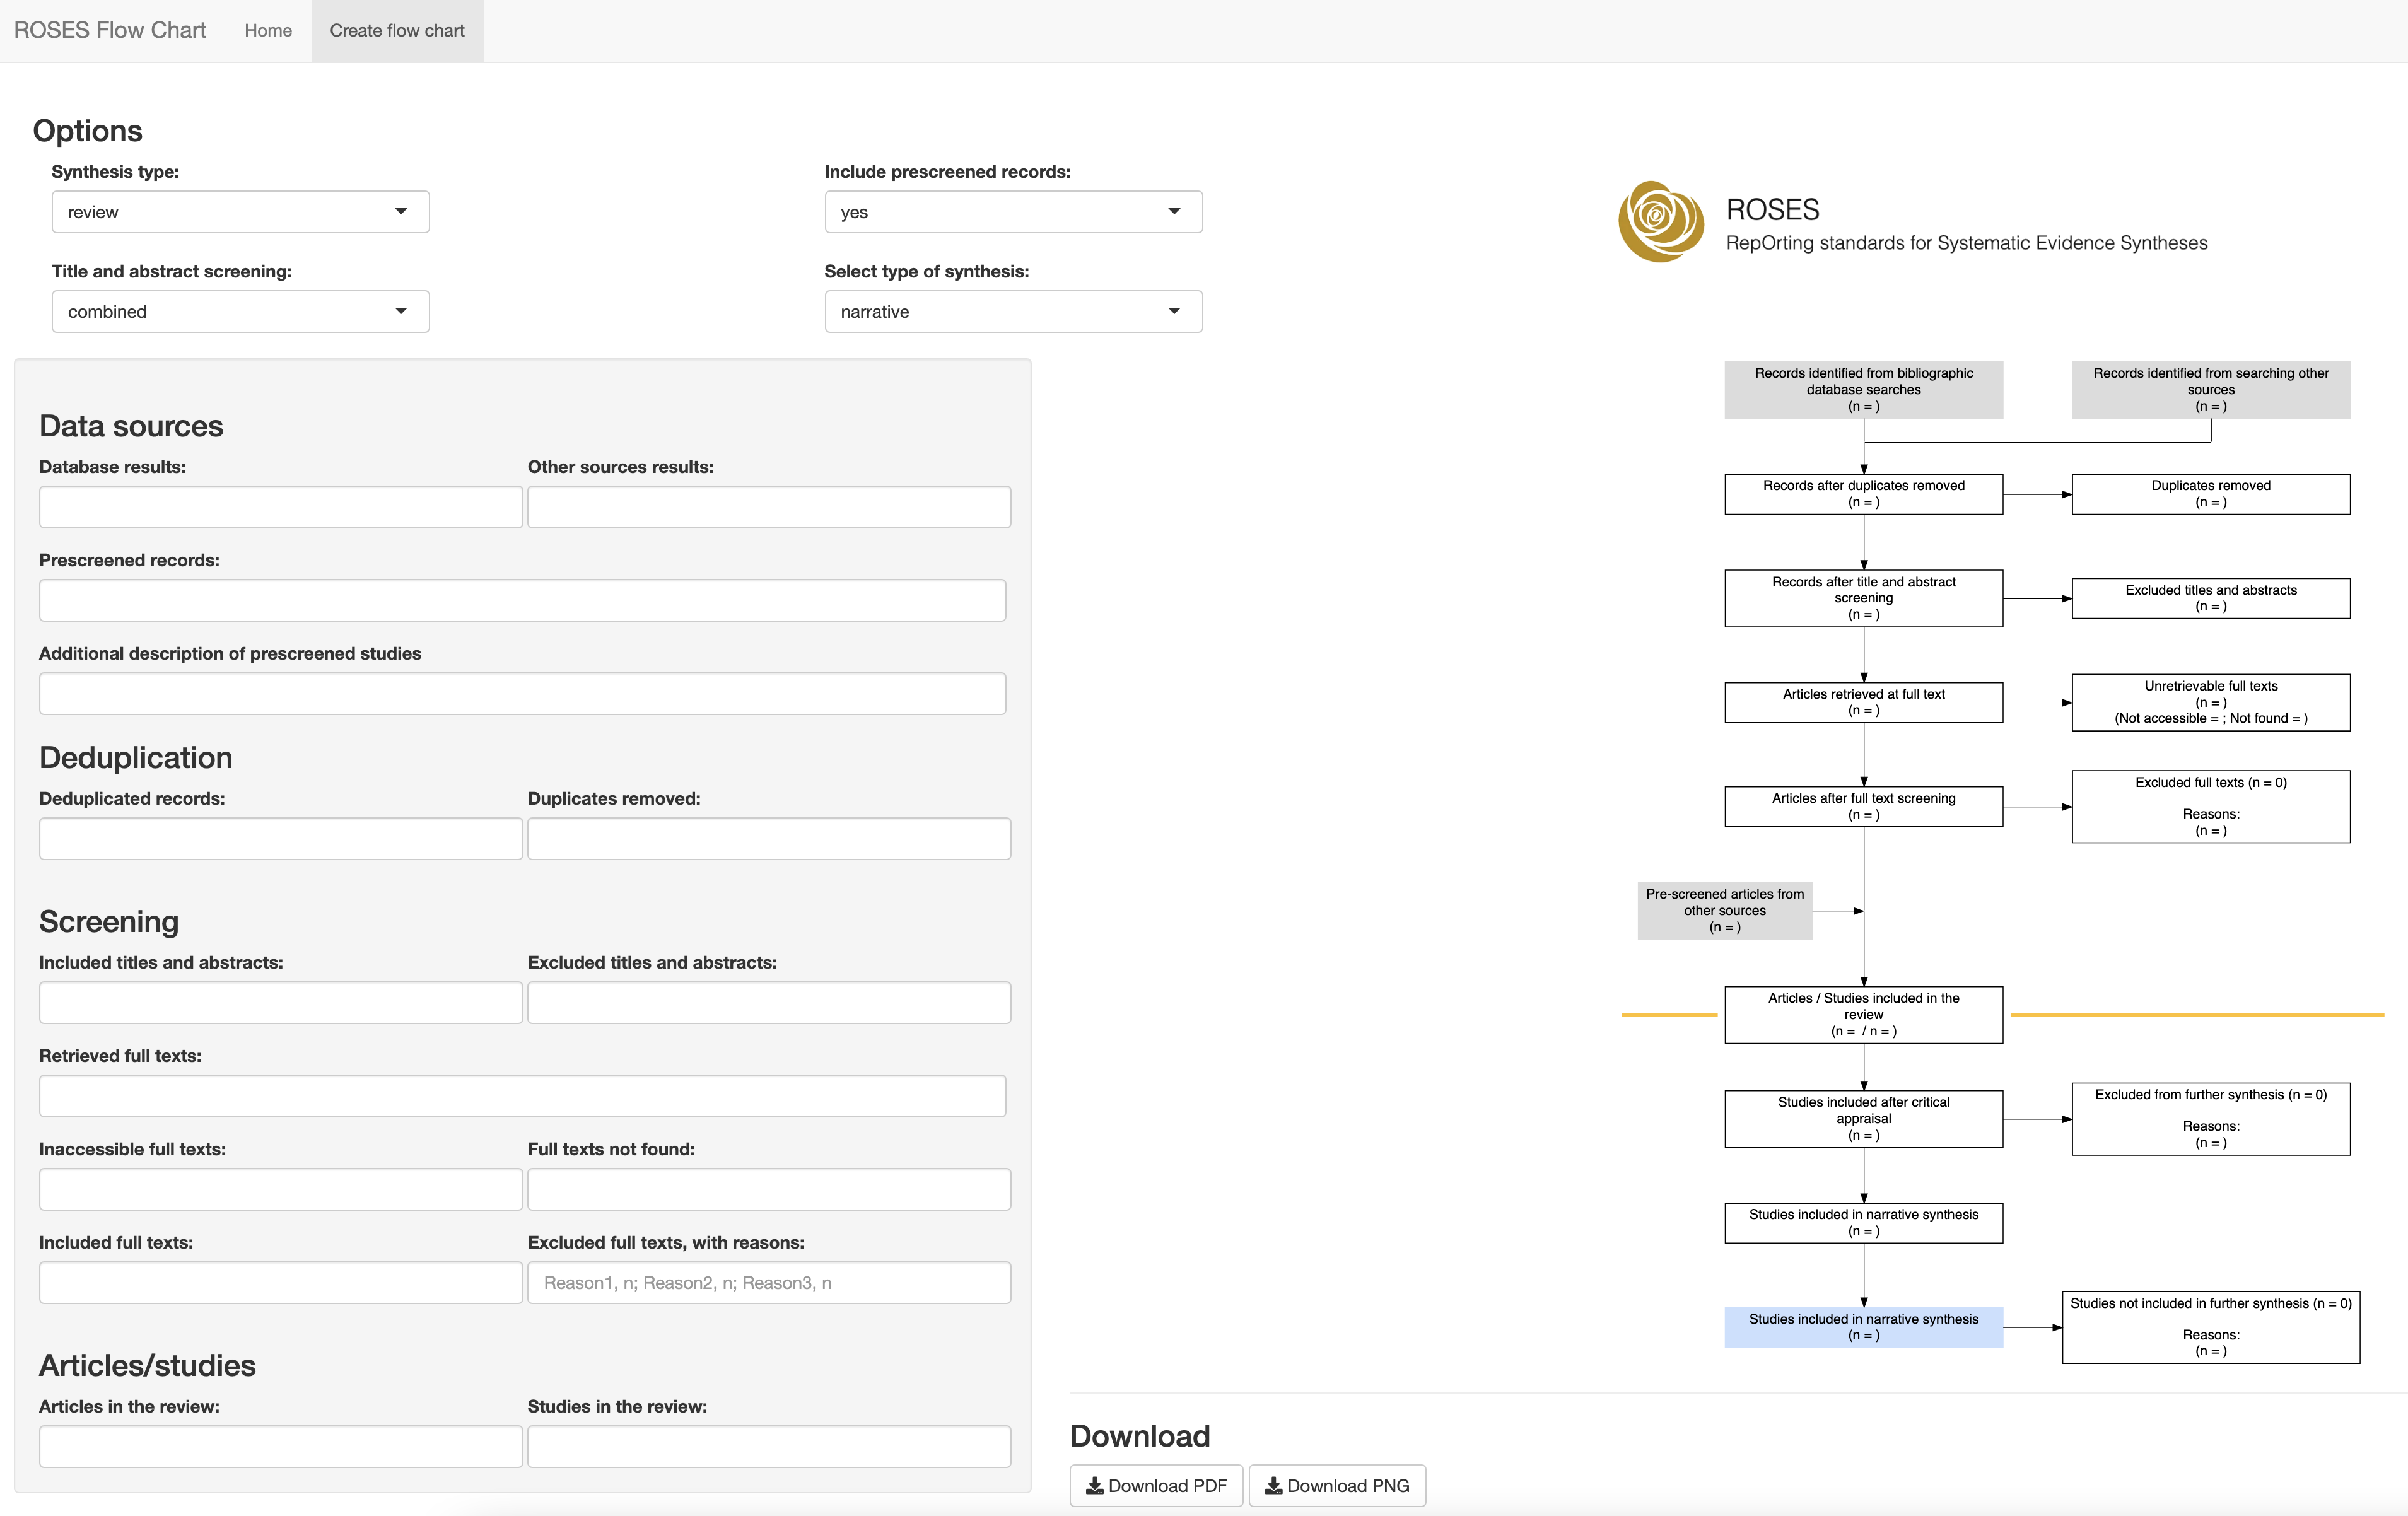The height and width of the screenshot is (1516, 2408).
Task: Focus the Duplicates removed input
Action: coord(768,839)
